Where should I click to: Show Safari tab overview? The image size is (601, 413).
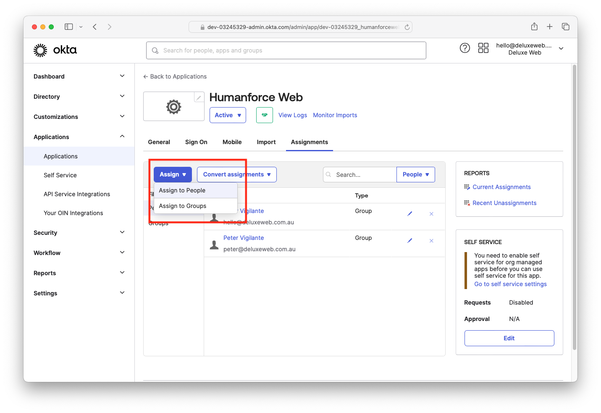[566, 27]
